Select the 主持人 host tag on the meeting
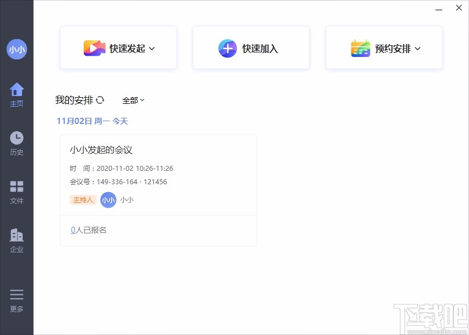This screenshot has width=469, height=335. [83, 200]
